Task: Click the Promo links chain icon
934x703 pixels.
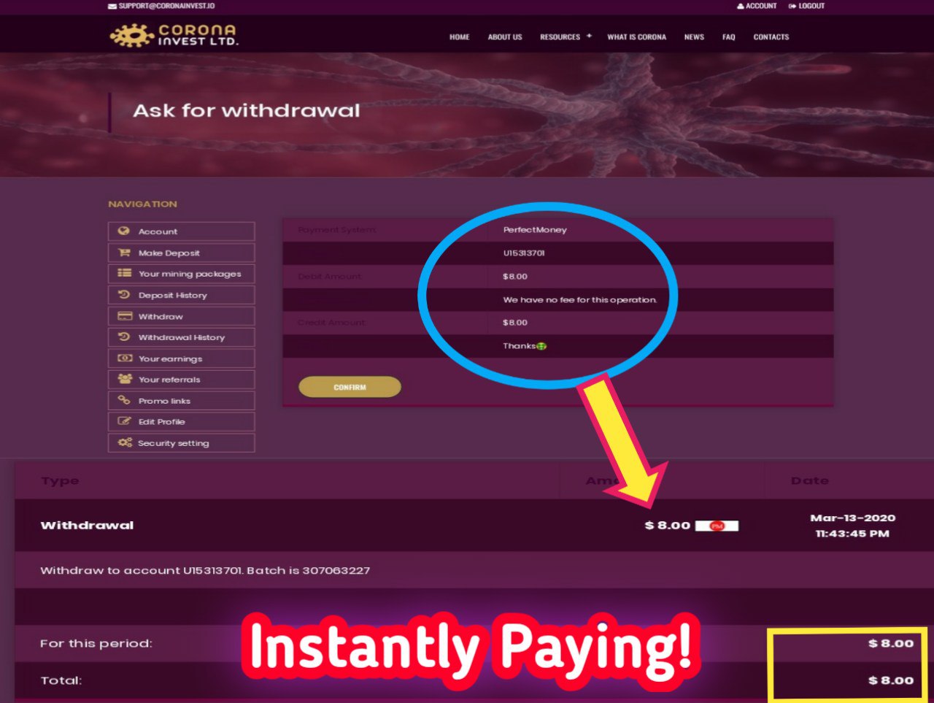Action: tap(124, 400)
